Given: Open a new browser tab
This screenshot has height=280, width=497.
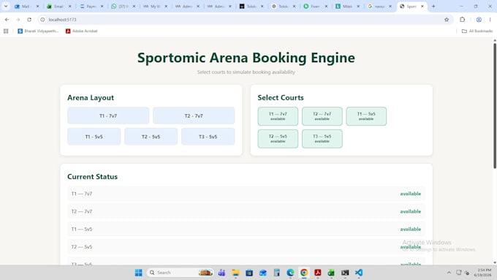Looking at the screenshot, I should click(x=433, y=7).
